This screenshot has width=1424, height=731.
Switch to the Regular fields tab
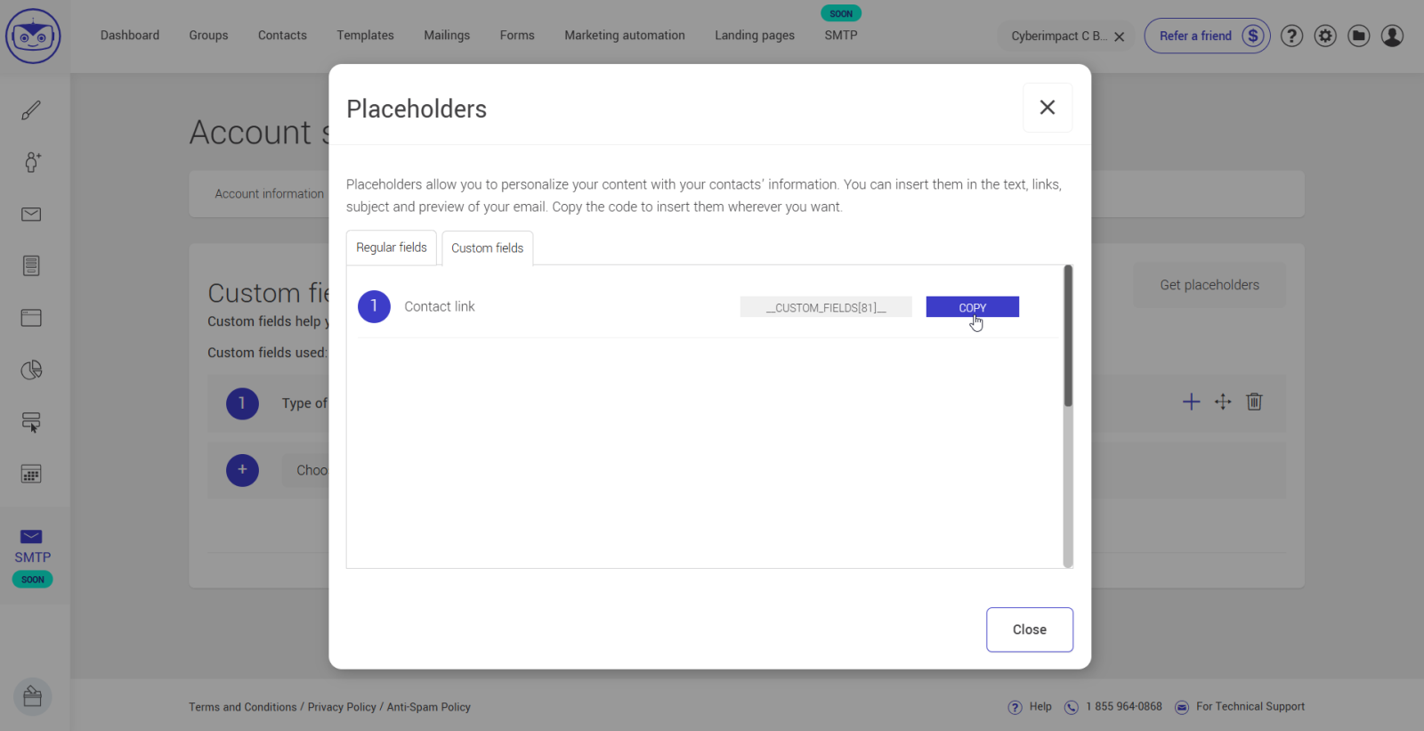click(x=392, y=248)
